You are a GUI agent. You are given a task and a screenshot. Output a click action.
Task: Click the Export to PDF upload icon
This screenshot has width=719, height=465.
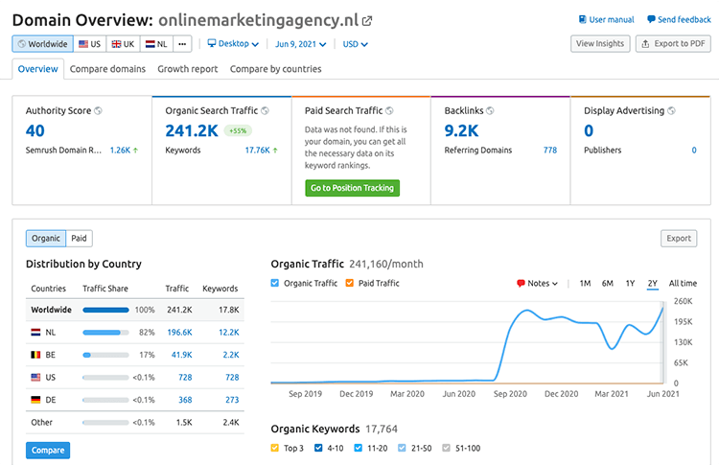click(x=645, y=44)
